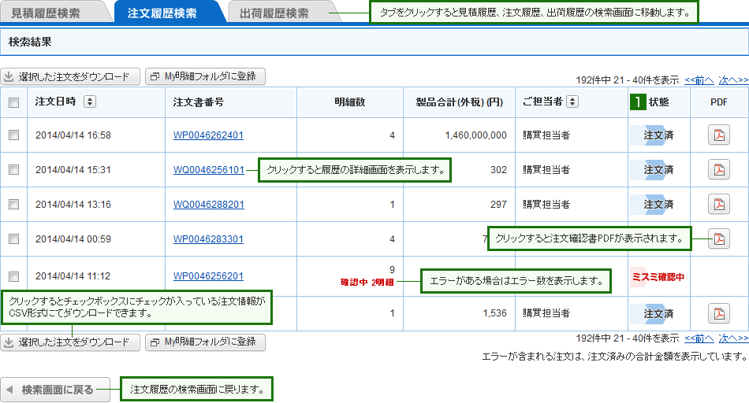Check the box for 2014/04/14 13:16 order
749x403 pixels.
13,205
